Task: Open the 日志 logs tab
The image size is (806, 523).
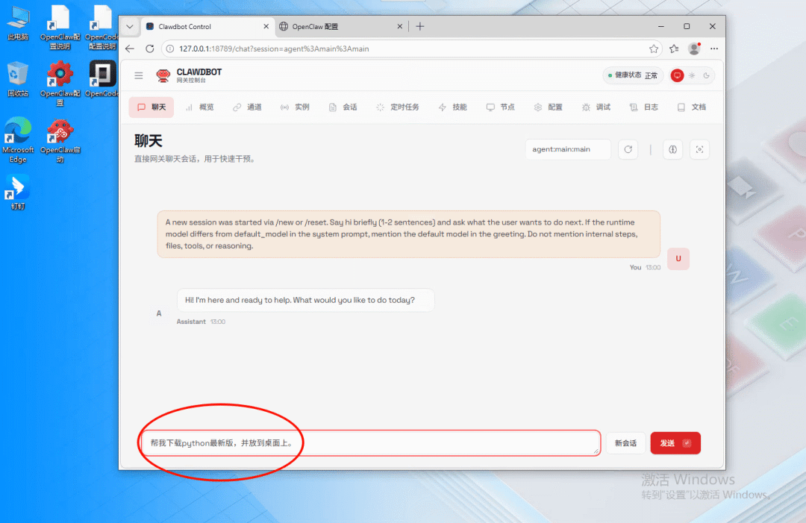Action: 644,107
